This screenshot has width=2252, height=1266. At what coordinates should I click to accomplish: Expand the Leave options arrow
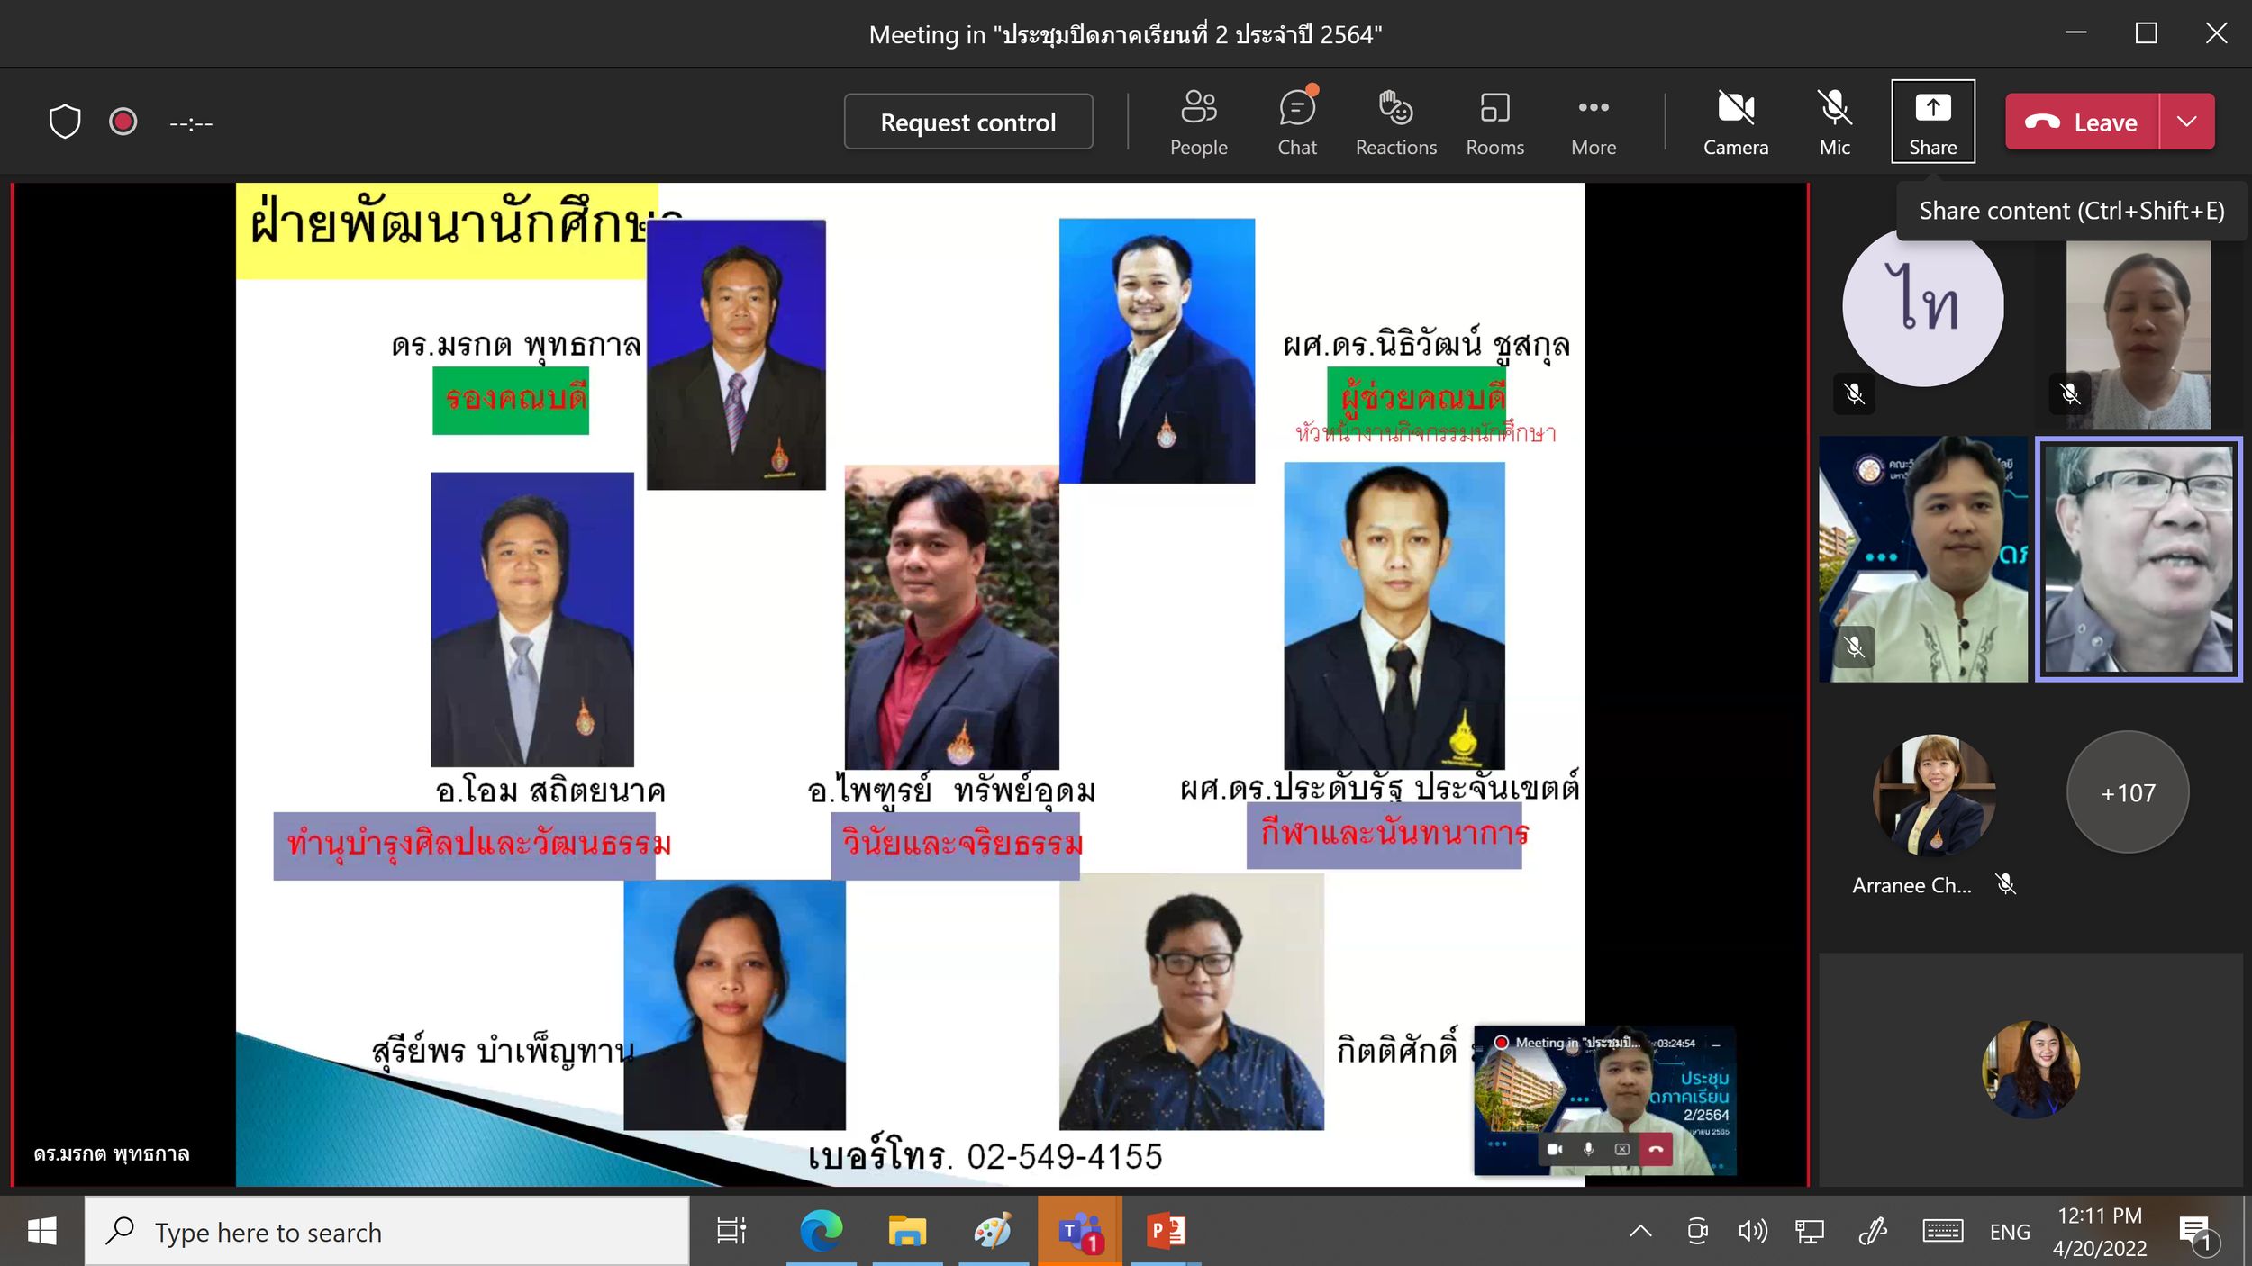click(x=2187, y=122)
